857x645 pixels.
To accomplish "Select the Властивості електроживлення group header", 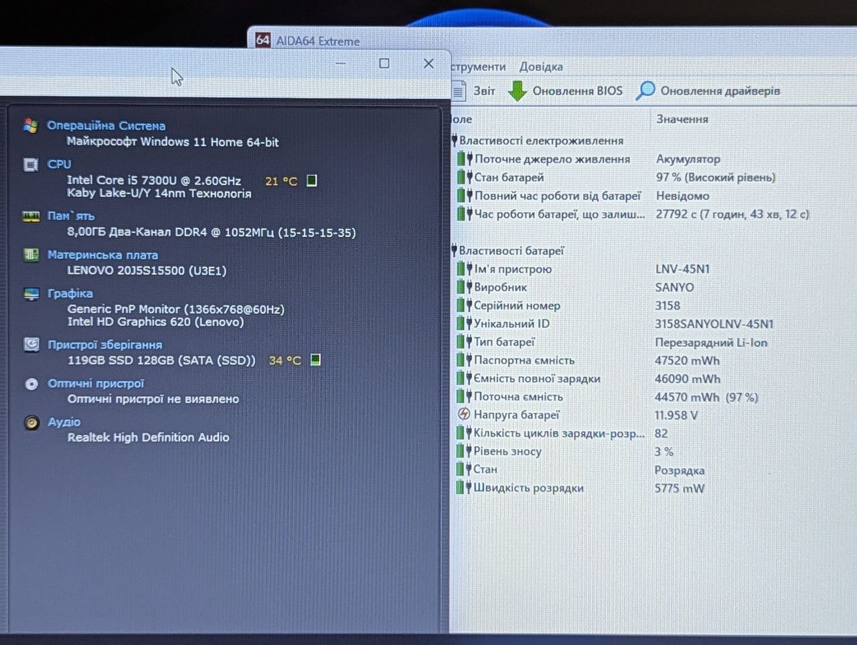I will pyautogui.click(x=541, y=141).
